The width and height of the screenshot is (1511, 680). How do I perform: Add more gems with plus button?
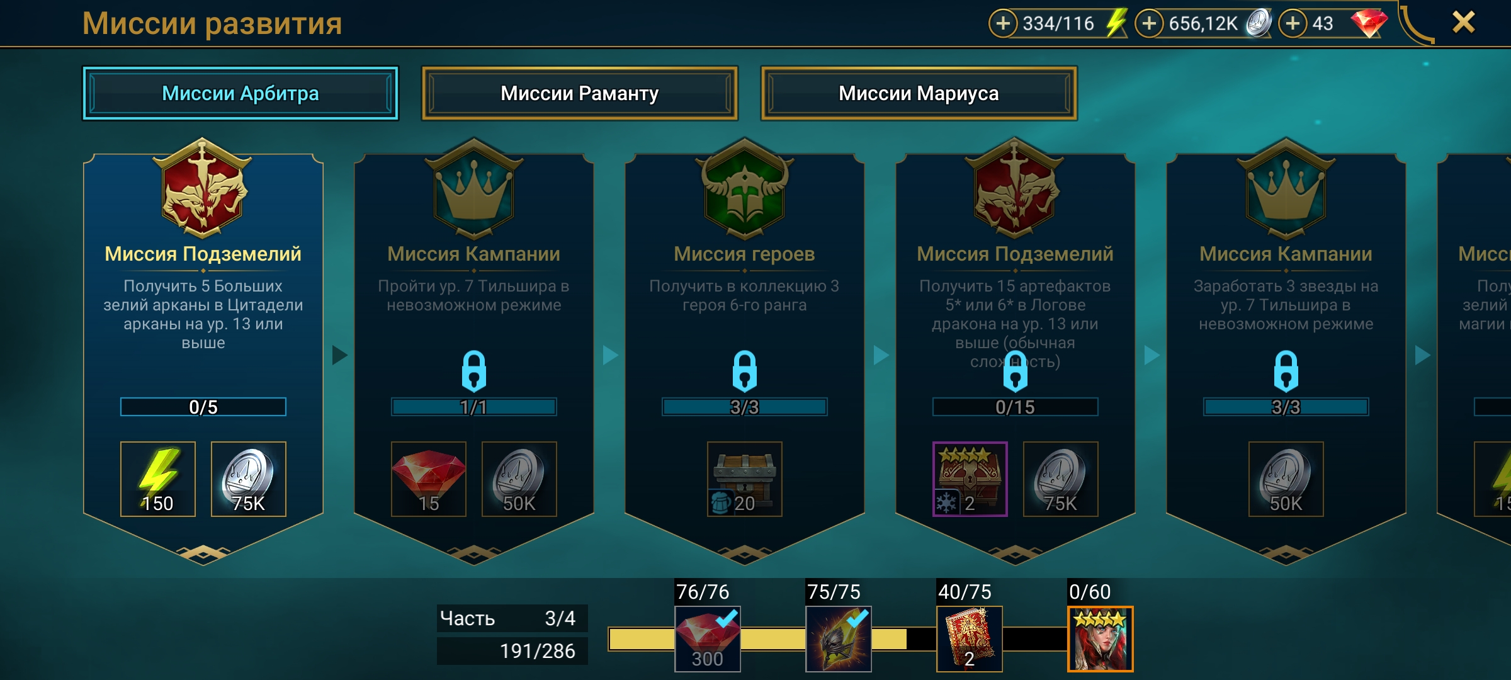pos(1293,24)
